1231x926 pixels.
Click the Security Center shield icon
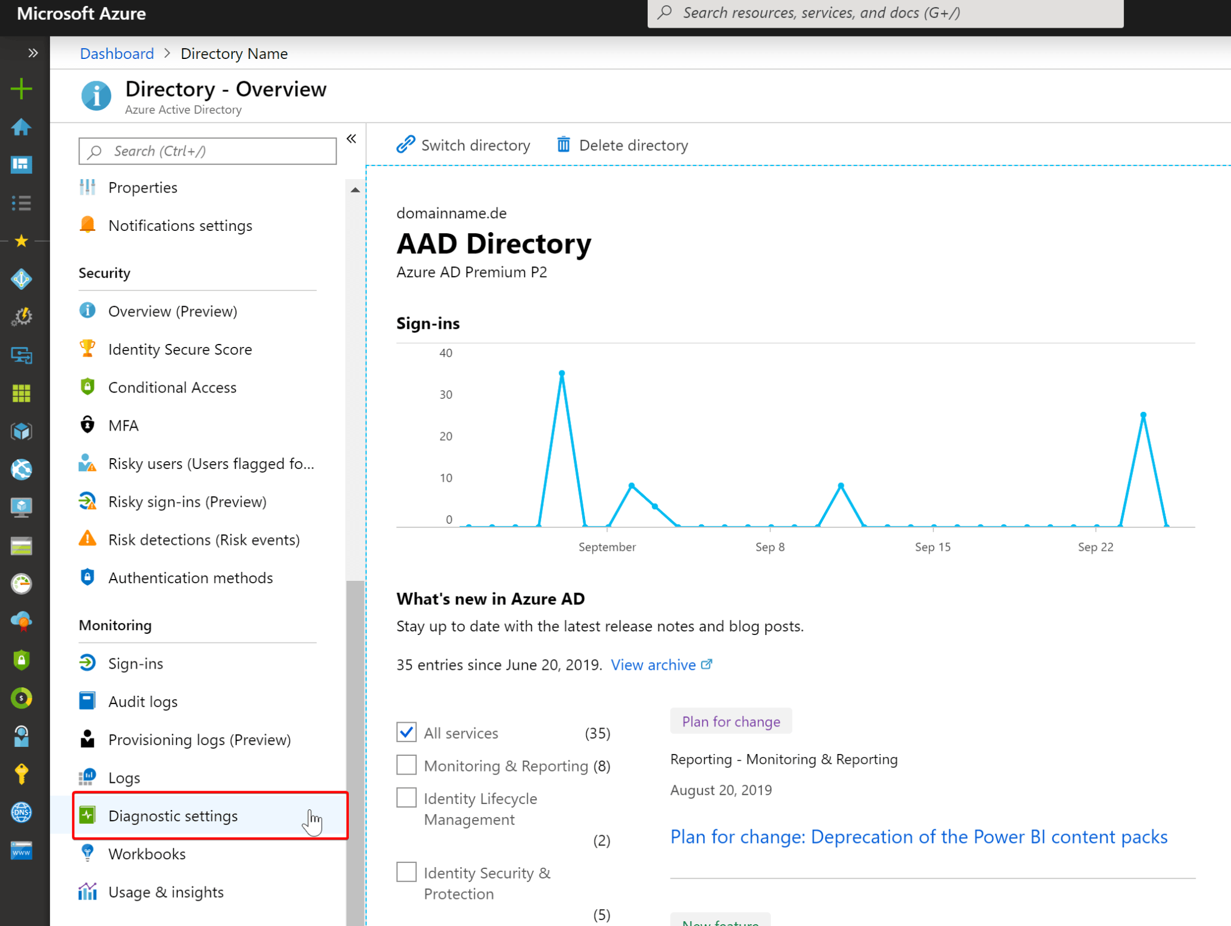[x=22, y=660]
